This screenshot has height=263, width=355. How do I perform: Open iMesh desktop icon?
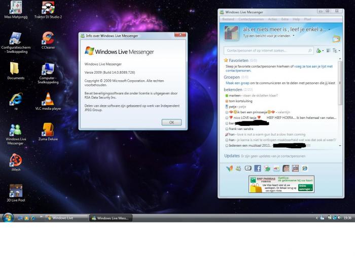(x=16, y=162)
